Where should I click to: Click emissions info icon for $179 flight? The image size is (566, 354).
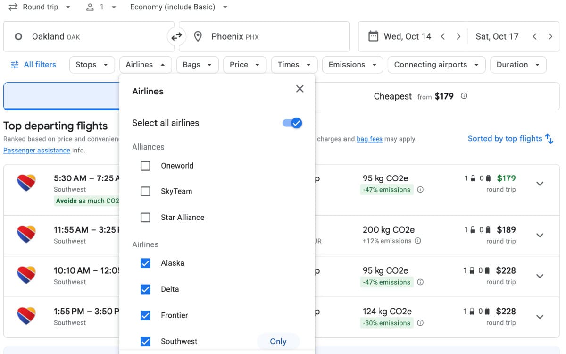[x=420, y=190]
